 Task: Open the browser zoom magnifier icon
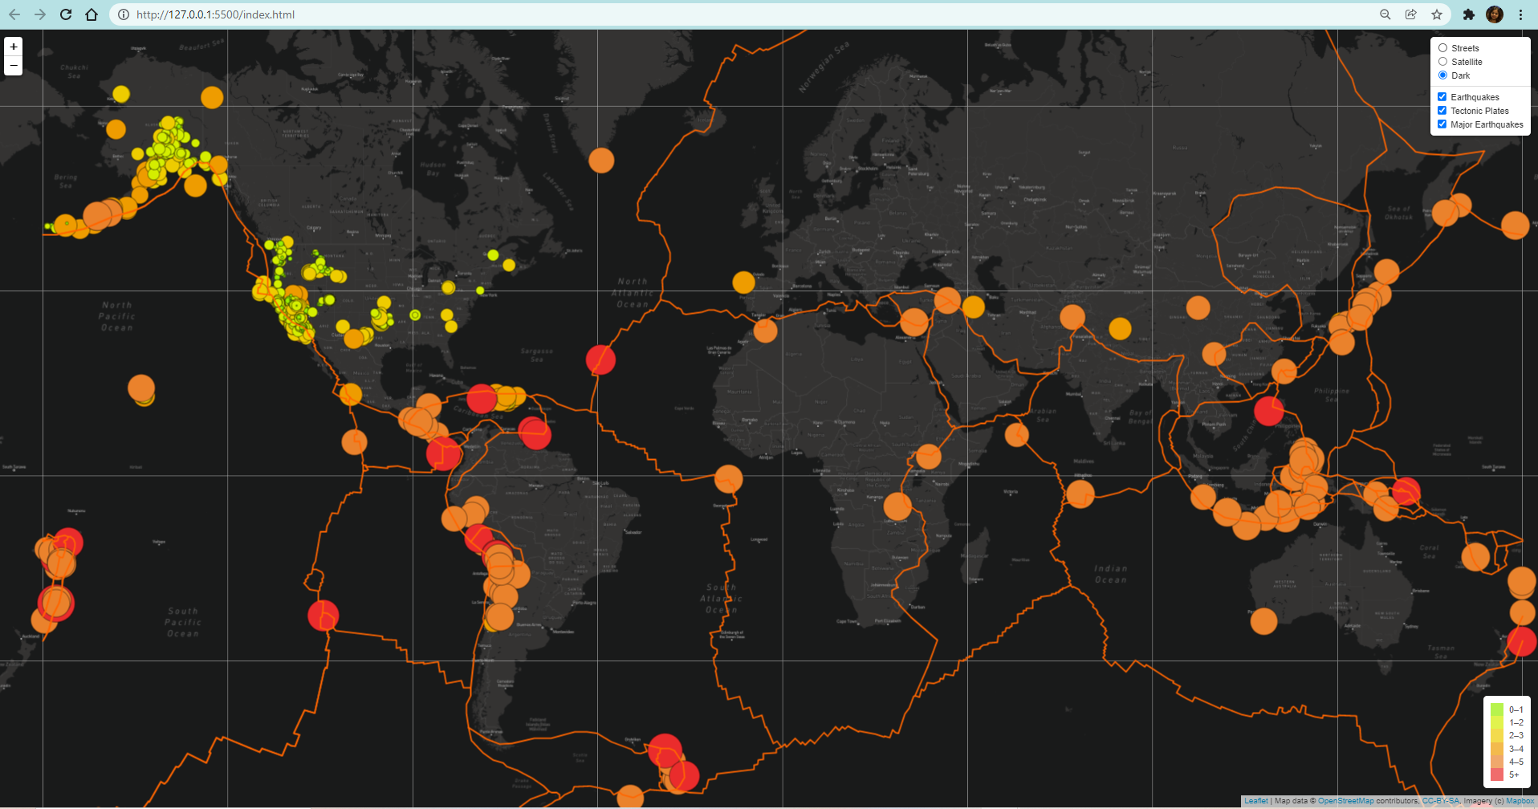[x=1385, y=14]
